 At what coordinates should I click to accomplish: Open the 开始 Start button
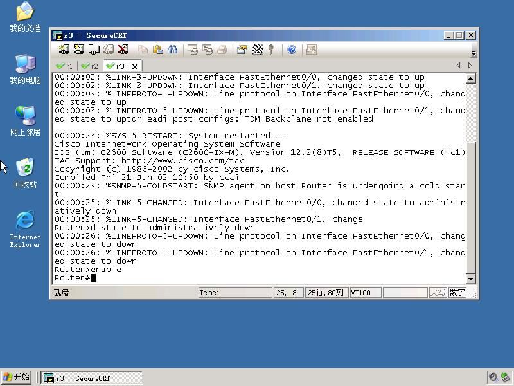[x=16, y=378]
